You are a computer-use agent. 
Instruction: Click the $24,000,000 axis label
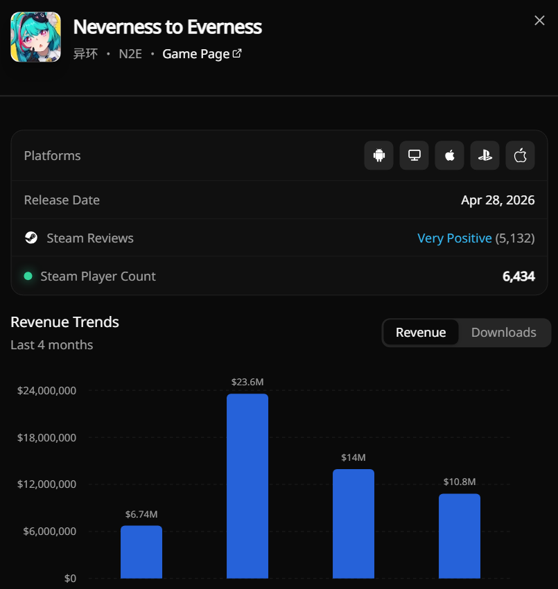click(x=46, y=391)
